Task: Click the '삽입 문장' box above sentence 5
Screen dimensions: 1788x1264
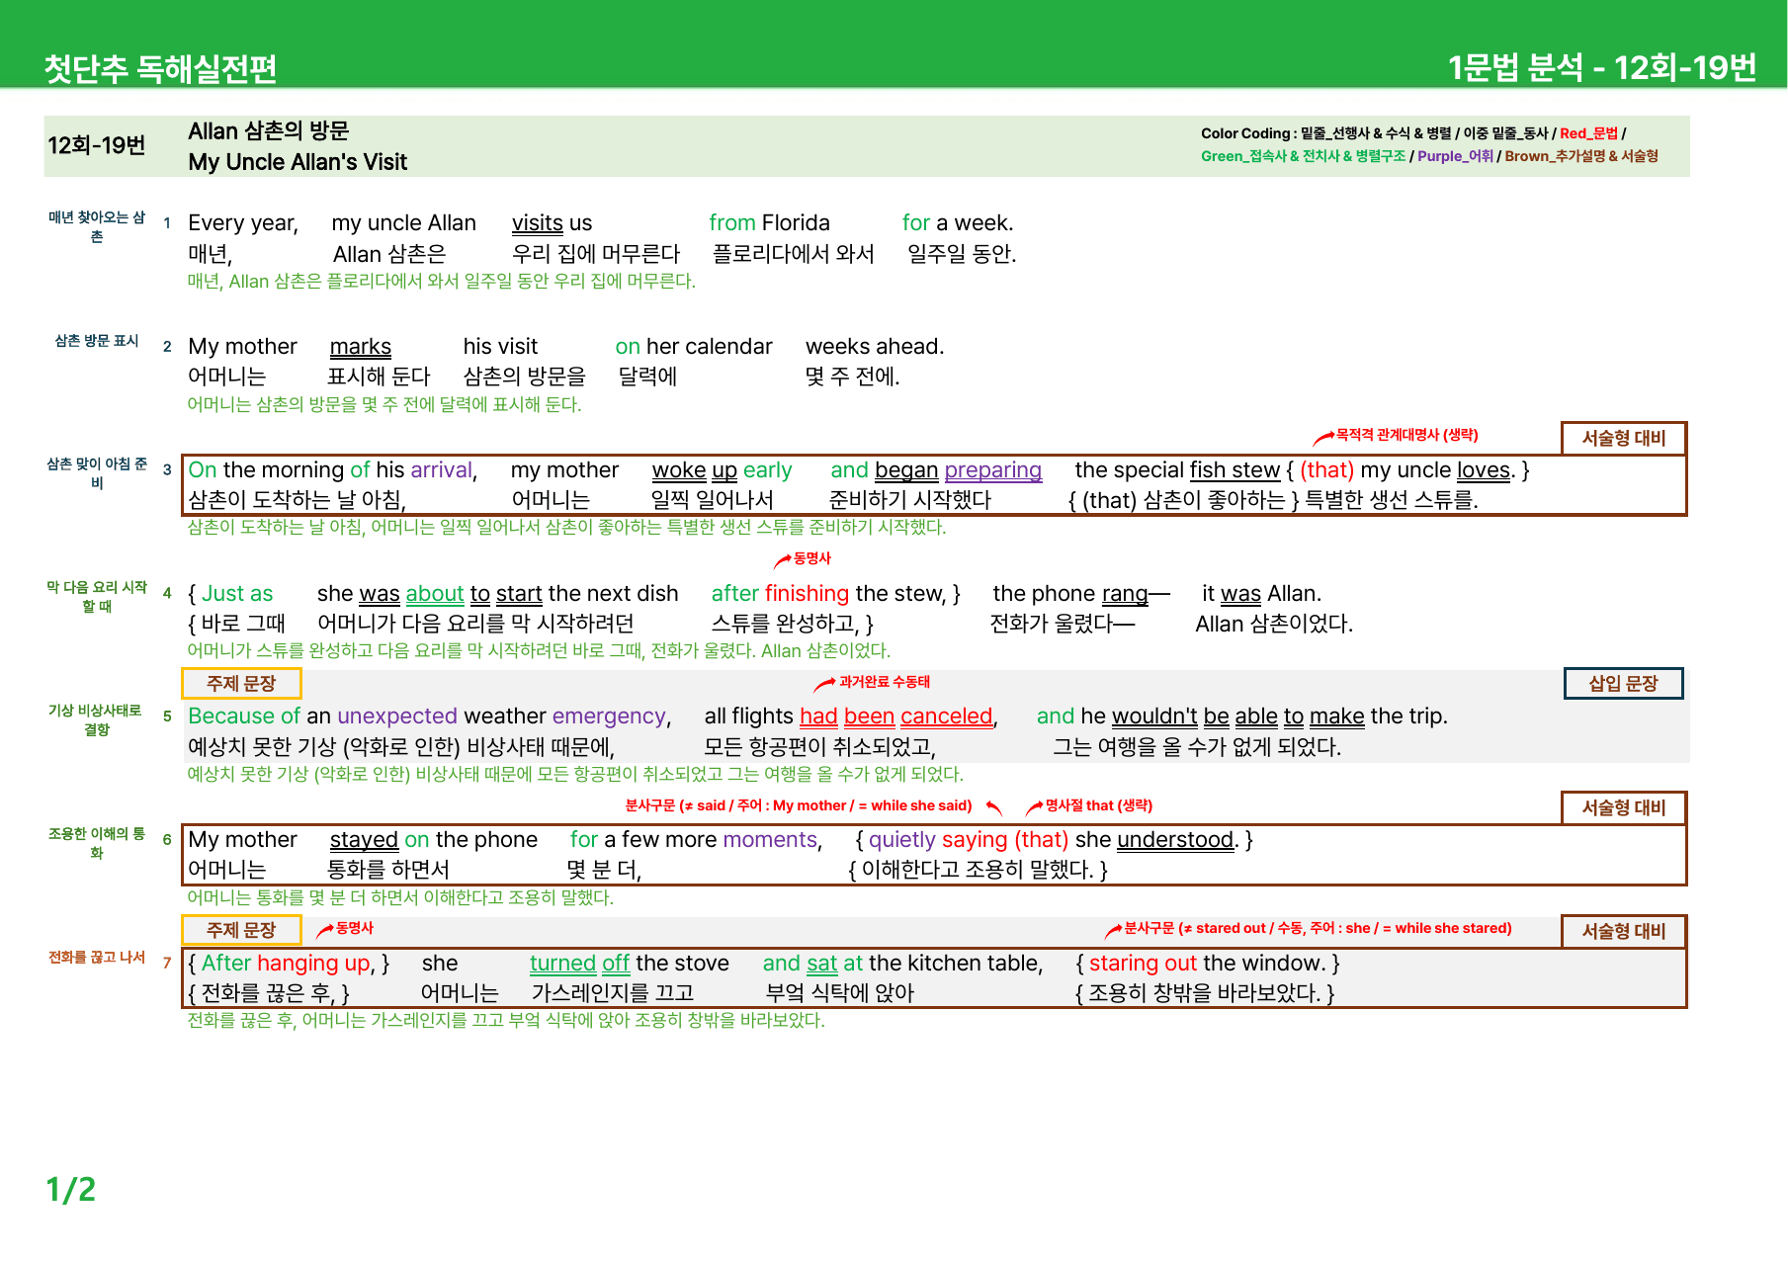Action: point(1623,683)
